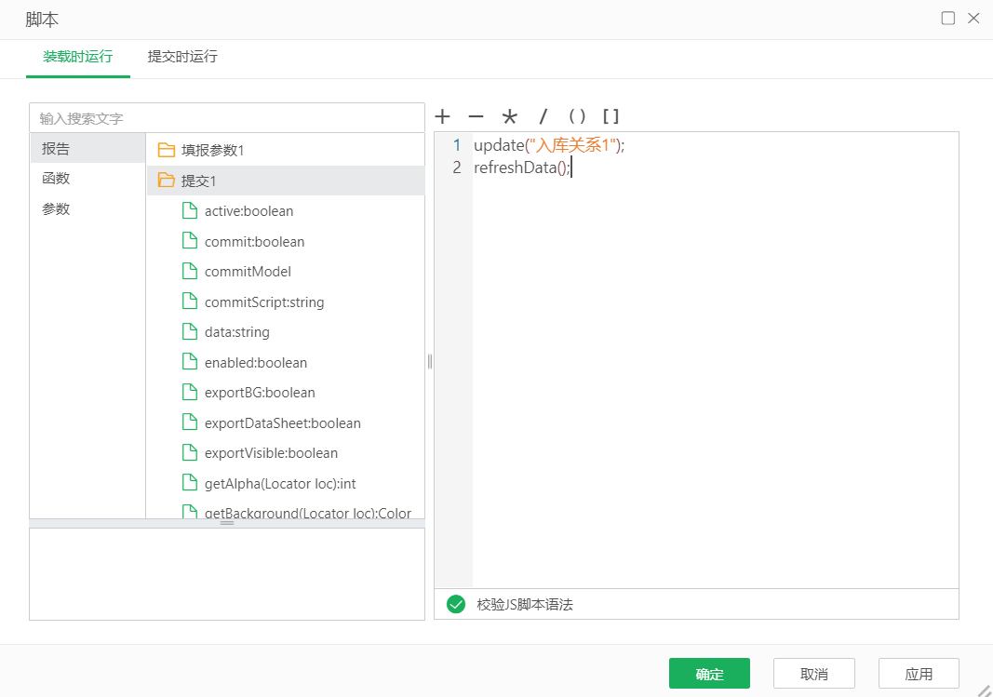Select active:boolean property
Screen dimensions: 993x697
point(248,211)
